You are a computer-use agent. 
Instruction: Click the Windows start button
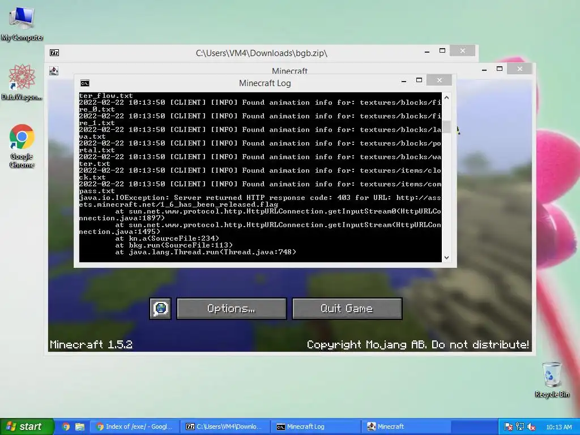27,427
